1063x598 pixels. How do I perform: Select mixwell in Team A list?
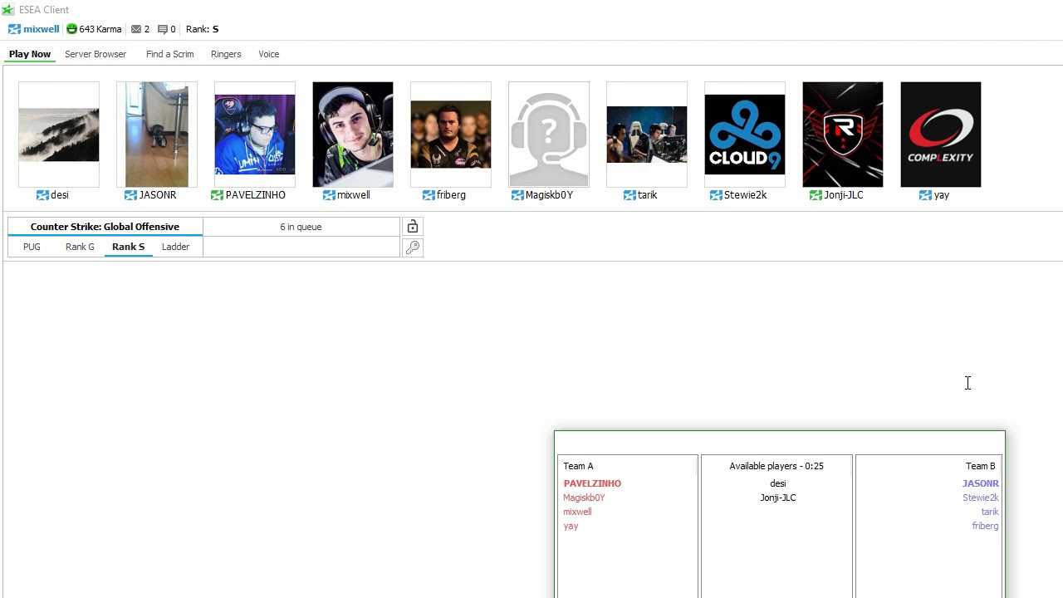point(577,512)
